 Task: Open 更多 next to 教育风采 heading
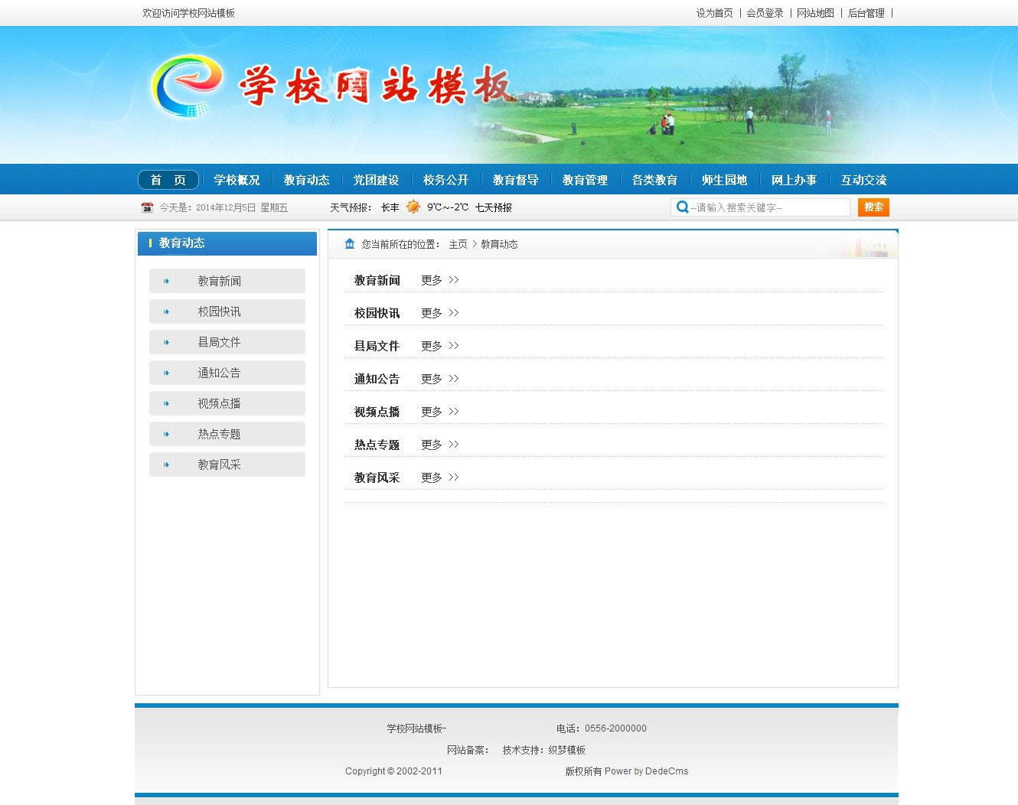(x=439, y=477)
